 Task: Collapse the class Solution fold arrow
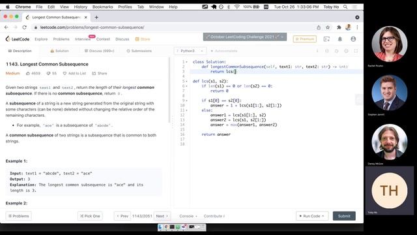(186, 62)
